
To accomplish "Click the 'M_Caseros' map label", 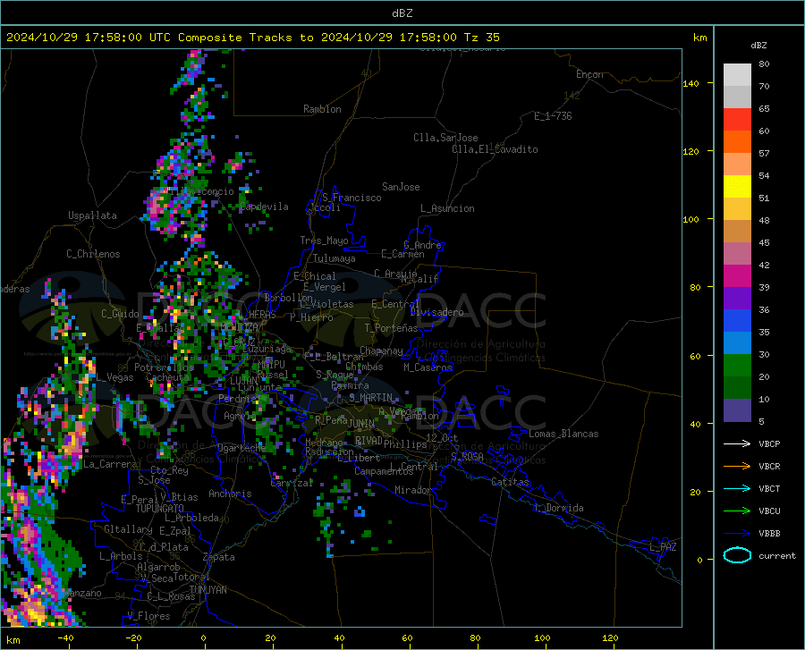I will (428, 367).
